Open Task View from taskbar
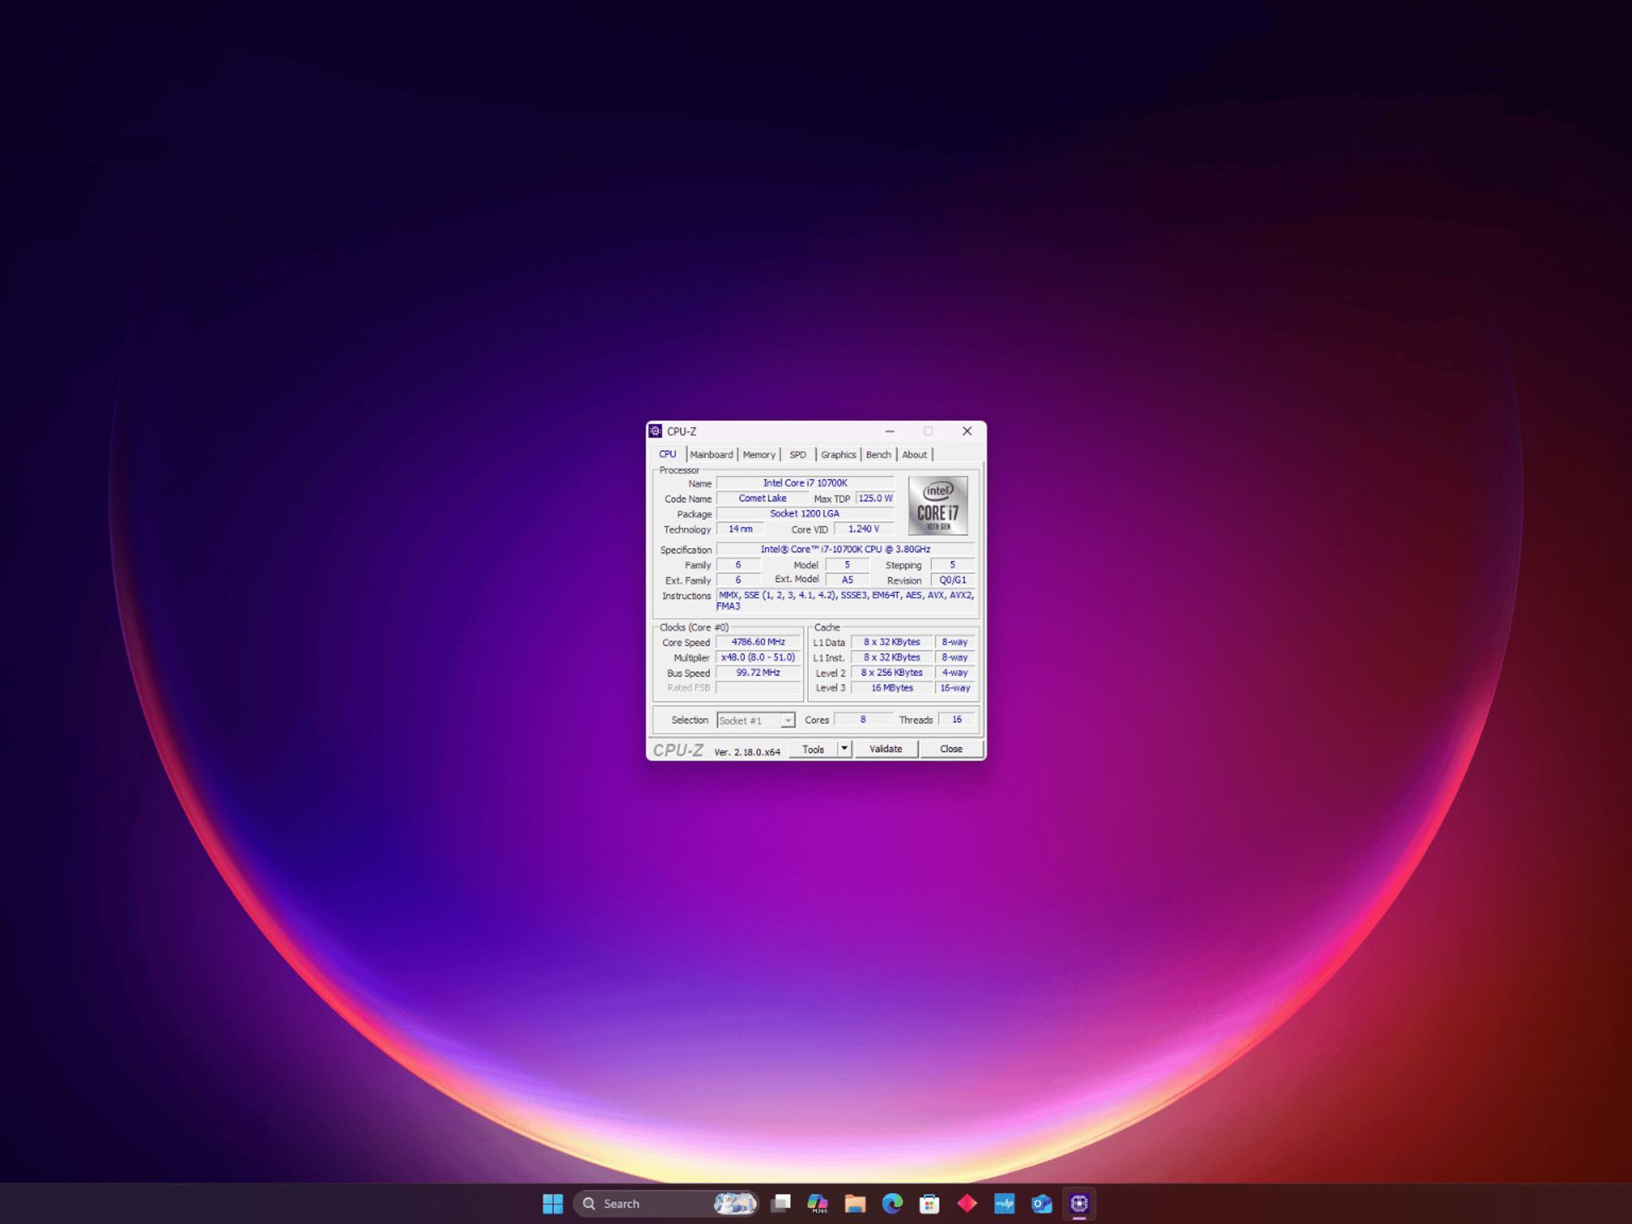Screen dimensions: 1632x1224 (x=781, y=1203)
